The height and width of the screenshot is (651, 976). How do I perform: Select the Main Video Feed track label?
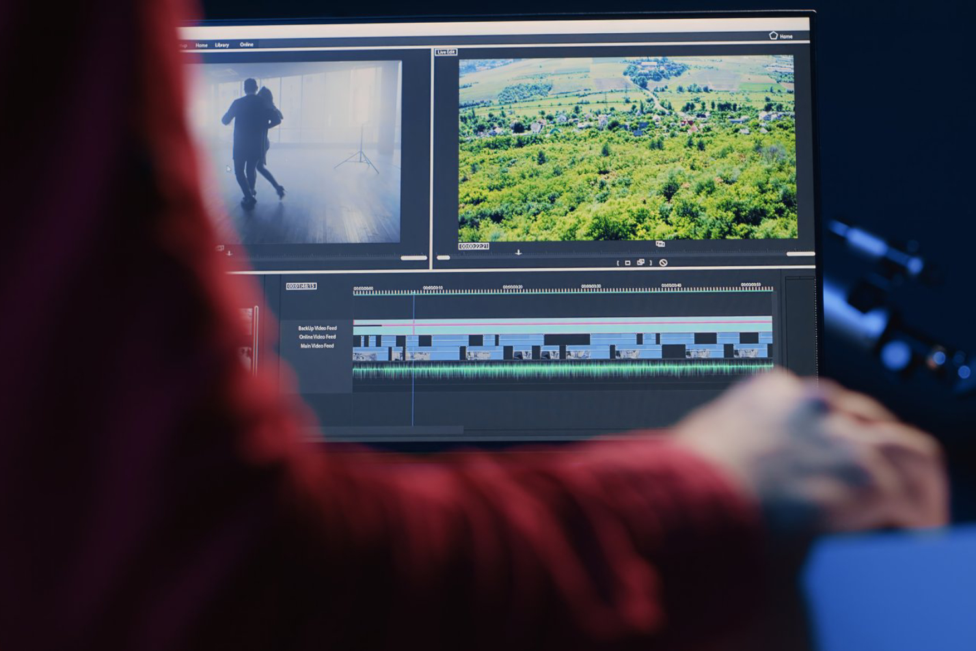(317, 346)
